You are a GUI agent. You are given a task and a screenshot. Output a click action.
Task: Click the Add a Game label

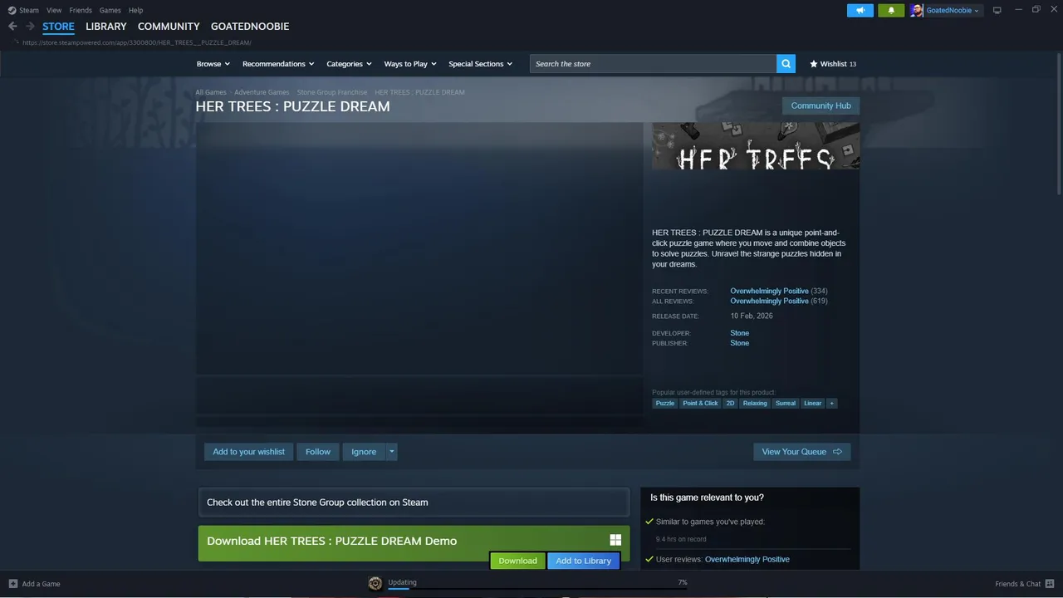tap(41, 584)
